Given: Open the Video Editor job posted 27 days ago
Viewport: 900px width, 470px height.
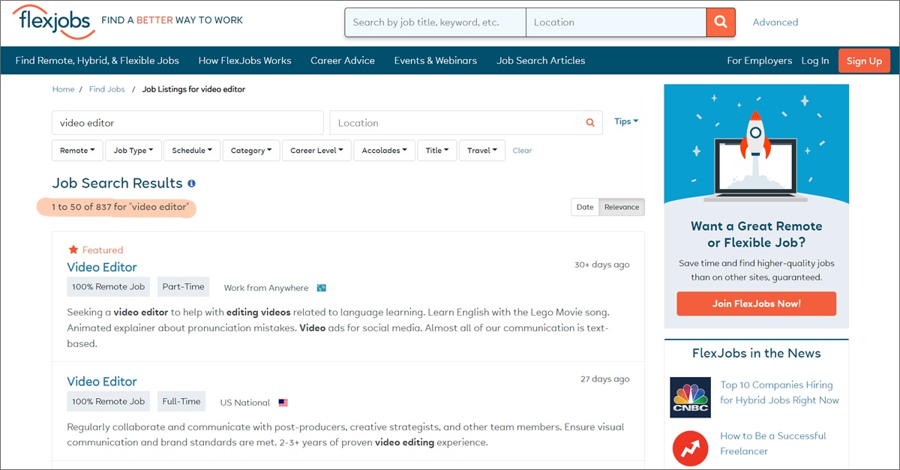Looking at the screenshot, I should [x=102, y=382].
